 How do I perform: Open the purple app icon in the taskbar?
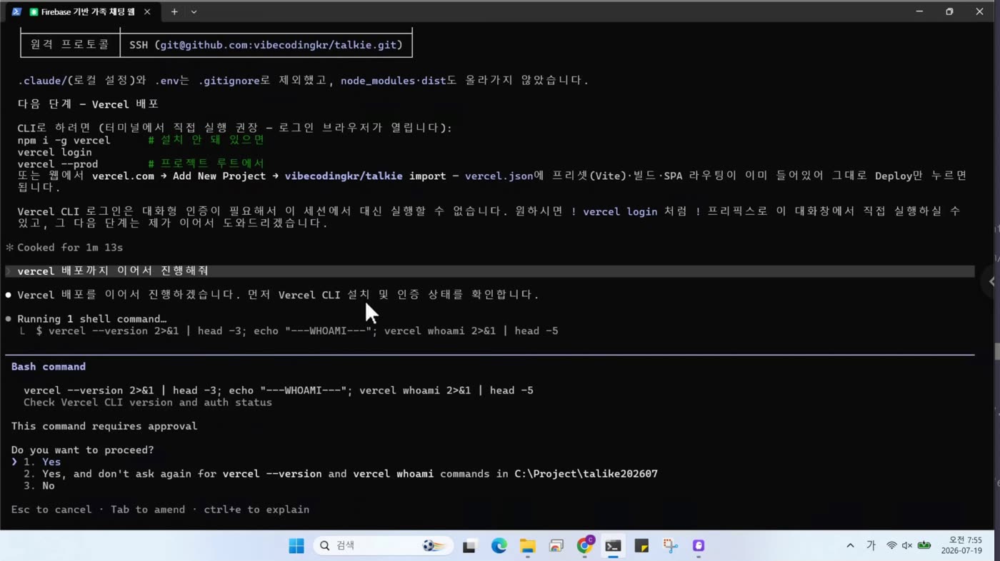[x=699, y=546]
